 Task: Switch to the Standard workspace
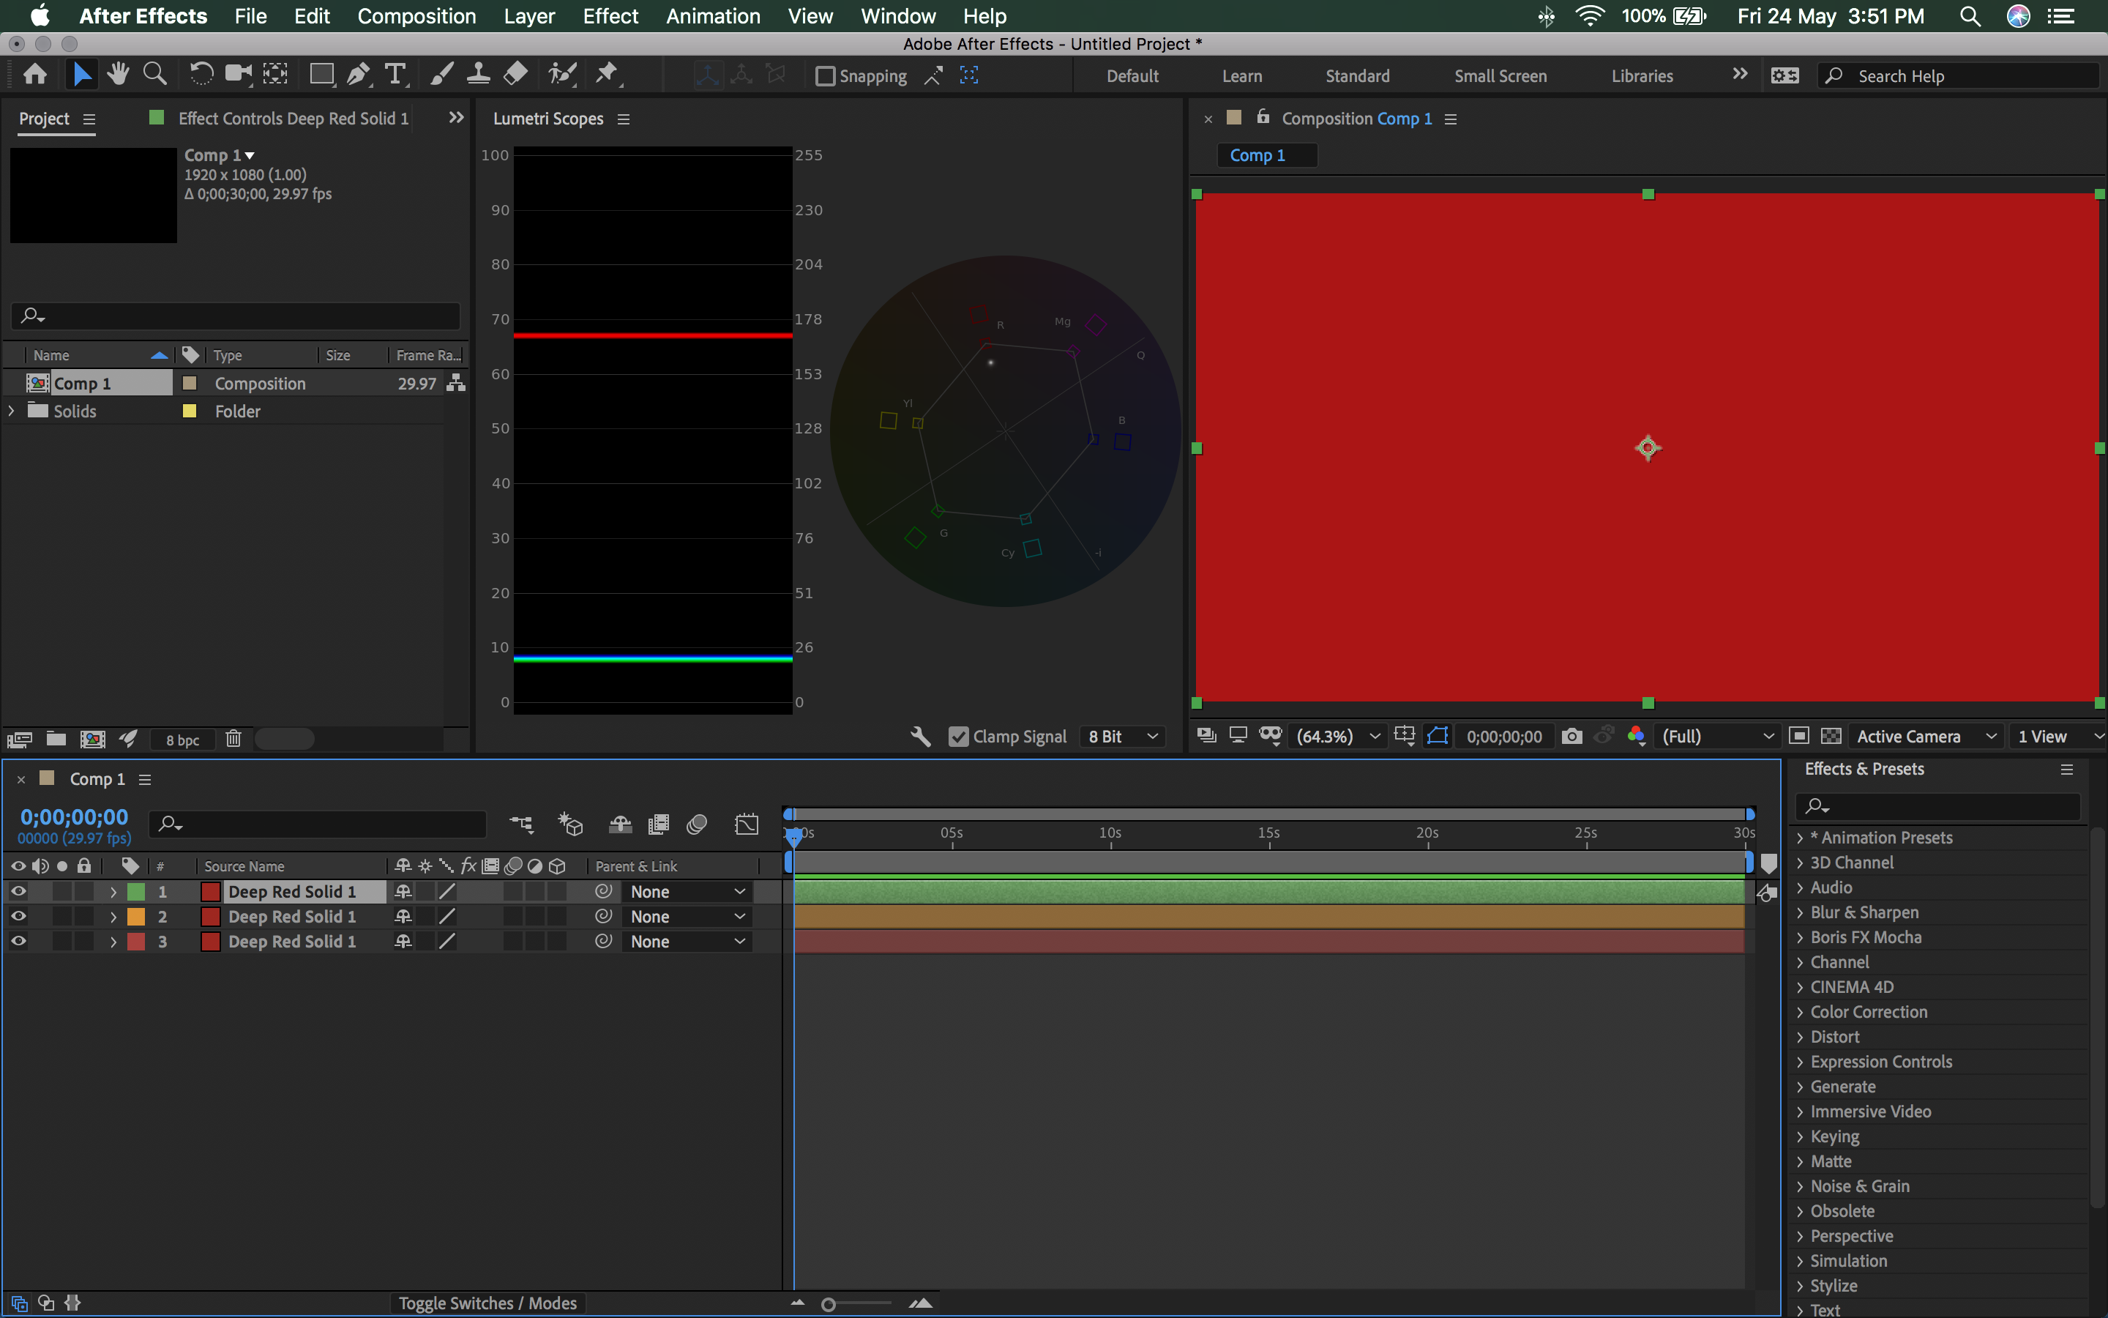[1357, 76]
